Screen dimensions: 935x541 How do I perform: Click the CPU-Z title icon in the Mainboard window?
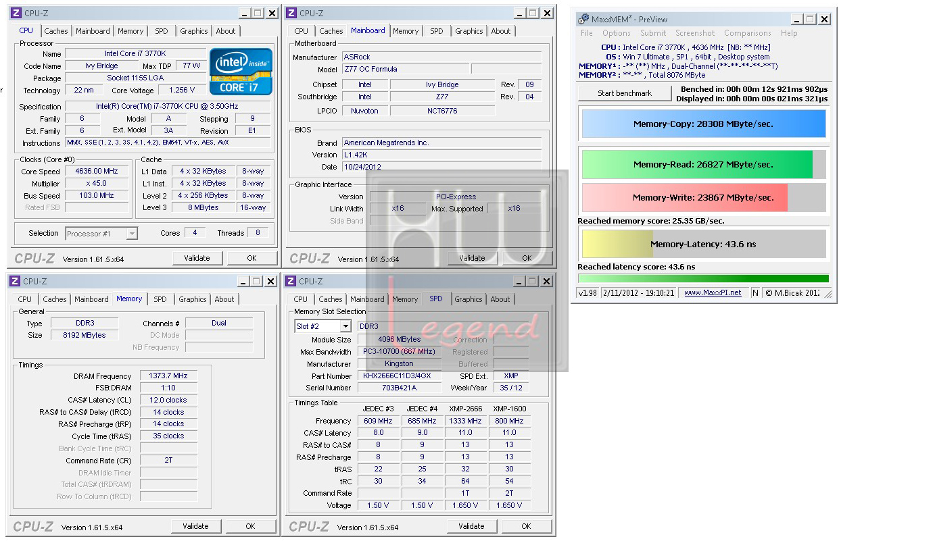pyautogui.click(x=292, y=13)
